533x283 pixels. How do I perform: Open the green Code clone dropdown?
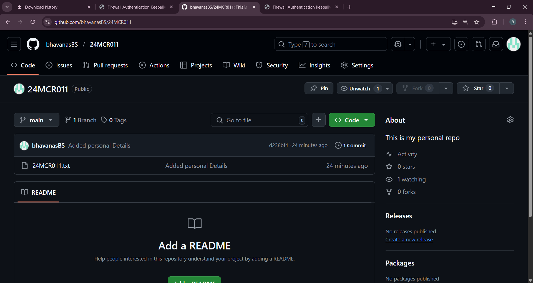(352, 120)
